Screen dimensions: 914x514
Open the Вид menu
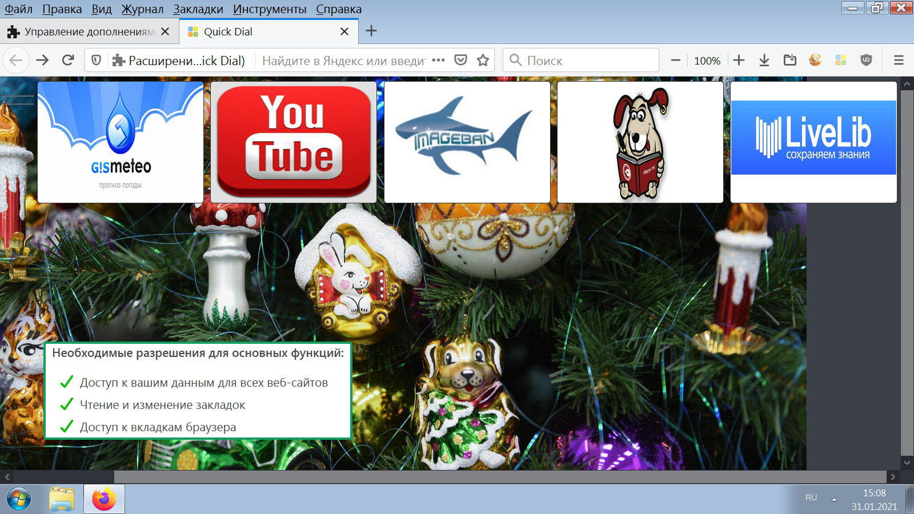[x=102, y=9]
